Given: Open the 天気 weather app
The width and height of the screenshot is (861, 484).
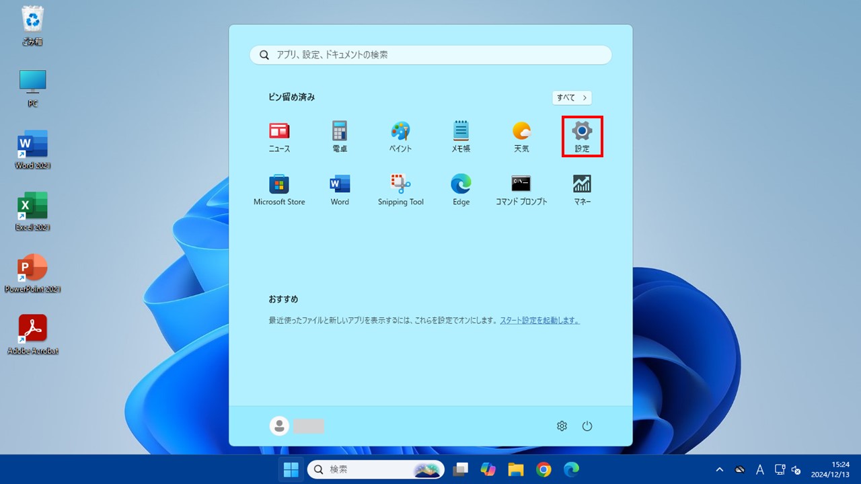Looking at the screenshot, I should 521,137.
